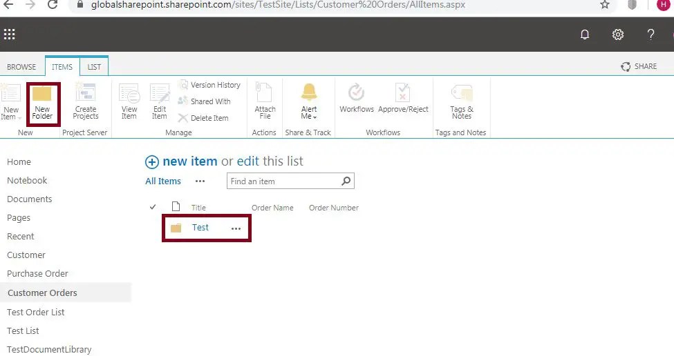Expand the Alert Me dropdown arrow
The width and height of the screenshot is (674, 356).
click(315, 117)
